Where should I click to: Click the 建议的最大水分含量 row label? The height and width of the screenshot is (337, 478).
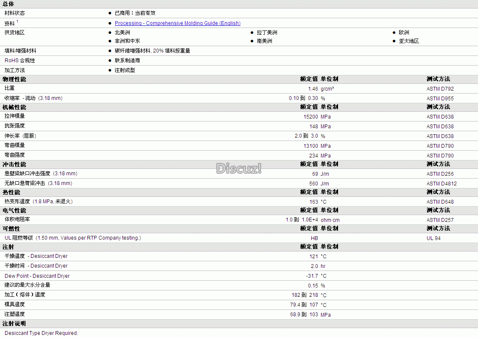tap(28, 285)
